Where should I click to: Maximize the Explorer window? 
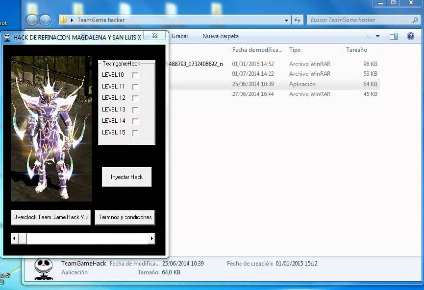coord(393,3)
